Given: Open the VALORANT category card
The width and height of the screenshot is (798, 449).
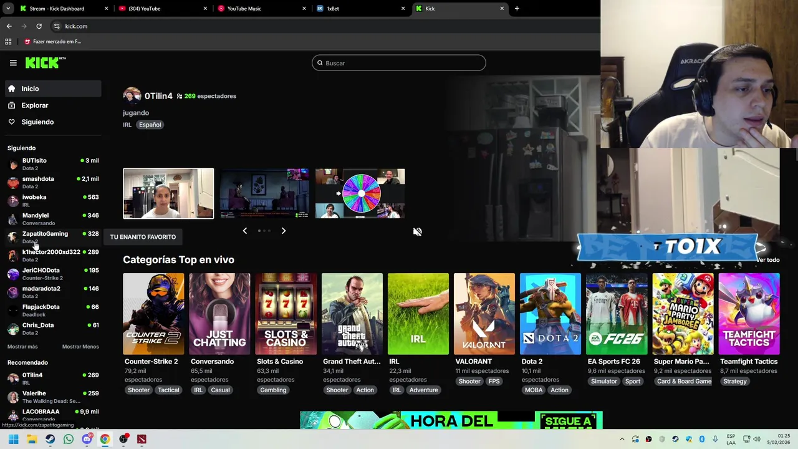Looking at the screenshot, I should (x=484, y=314).
